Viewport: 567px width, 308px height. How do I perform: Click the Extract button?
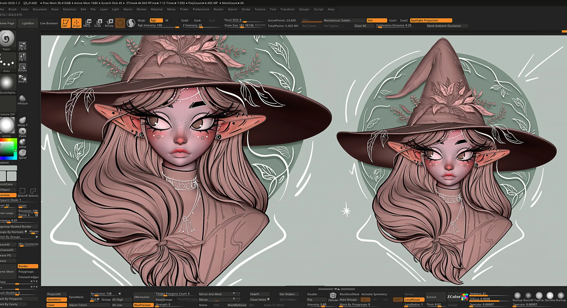436,297
